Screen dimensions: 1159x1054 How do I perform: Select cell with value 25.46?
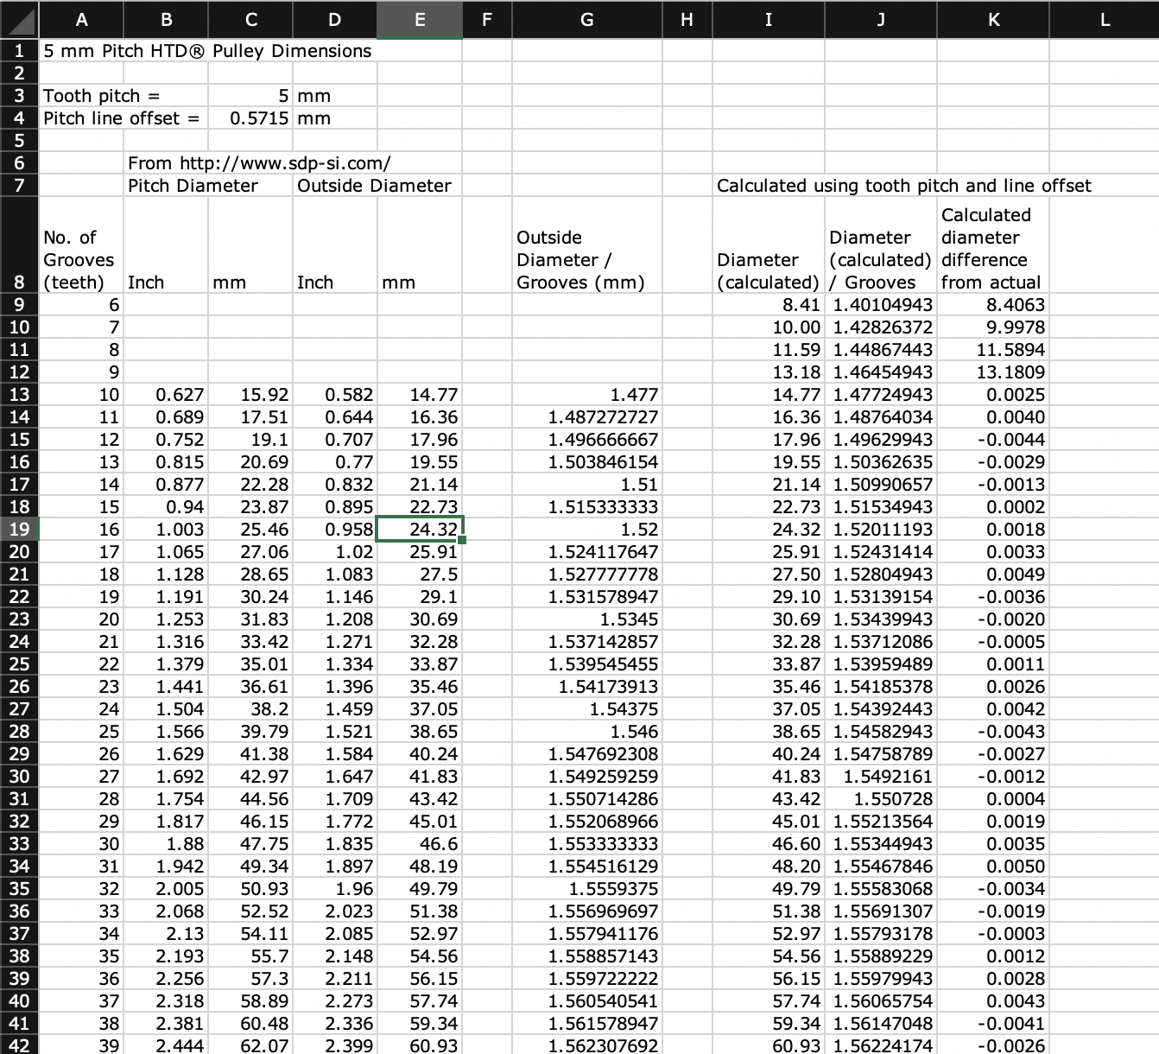click(250, 529)
